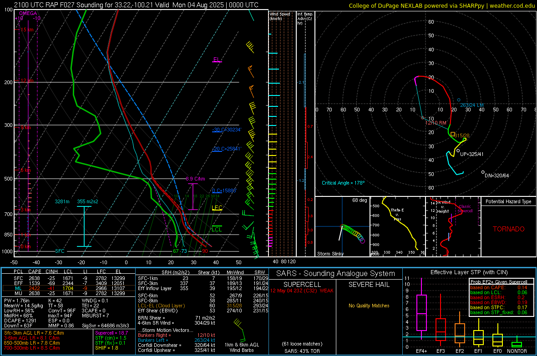Click the 'PW = 1.76in' value
537x356 pixels.
16,301
